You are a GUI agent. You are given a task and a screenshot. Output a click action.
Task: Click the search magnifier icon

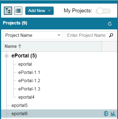(111, 35)
